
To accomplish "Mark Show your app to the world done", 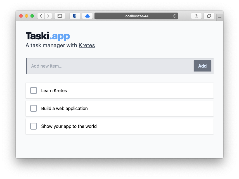I will pos(34,126).
